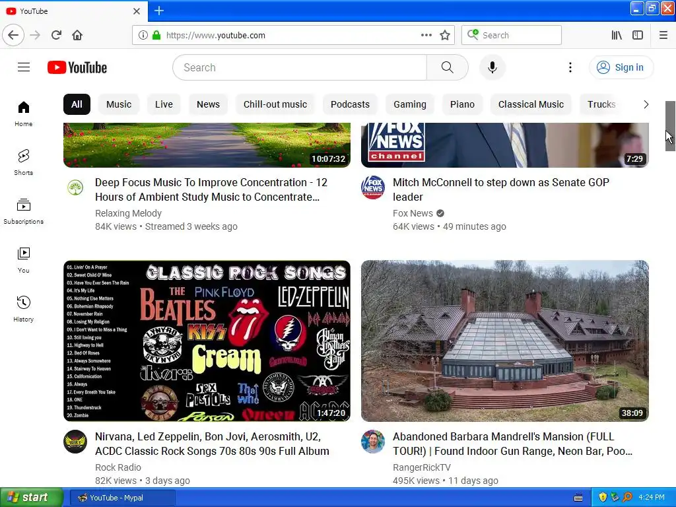Screen dimensions: 676x507
Task: Click the browser back arrow
Action: pos(13,35)
